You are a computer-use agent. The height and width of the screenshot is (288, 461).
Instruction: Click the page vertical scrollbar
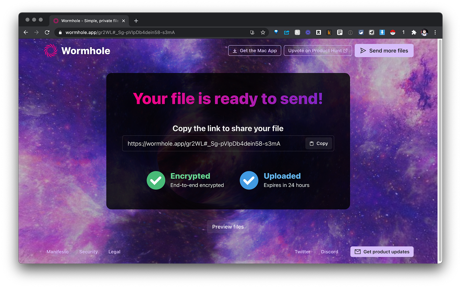pos(440,151)
